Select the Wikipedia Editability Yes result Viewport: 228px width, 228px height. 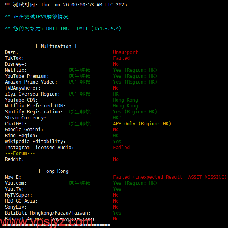point(117,142)
